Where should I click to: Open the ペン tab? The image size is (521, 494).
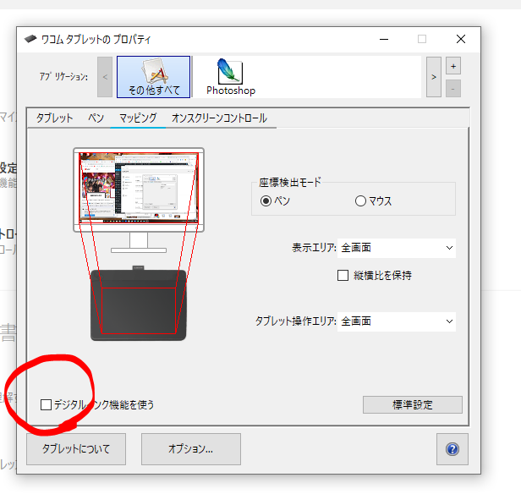point(96,118)
